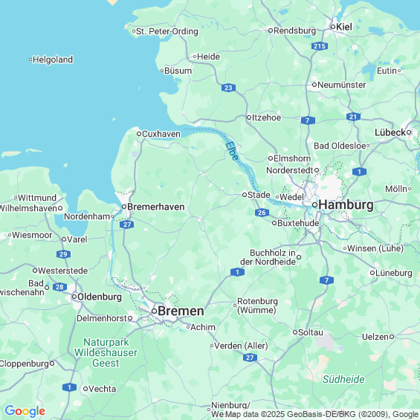Image resolution: width=420 pixels, height=420 pixels.
Task: Select the Kiel city label
Action: point(344,27)
